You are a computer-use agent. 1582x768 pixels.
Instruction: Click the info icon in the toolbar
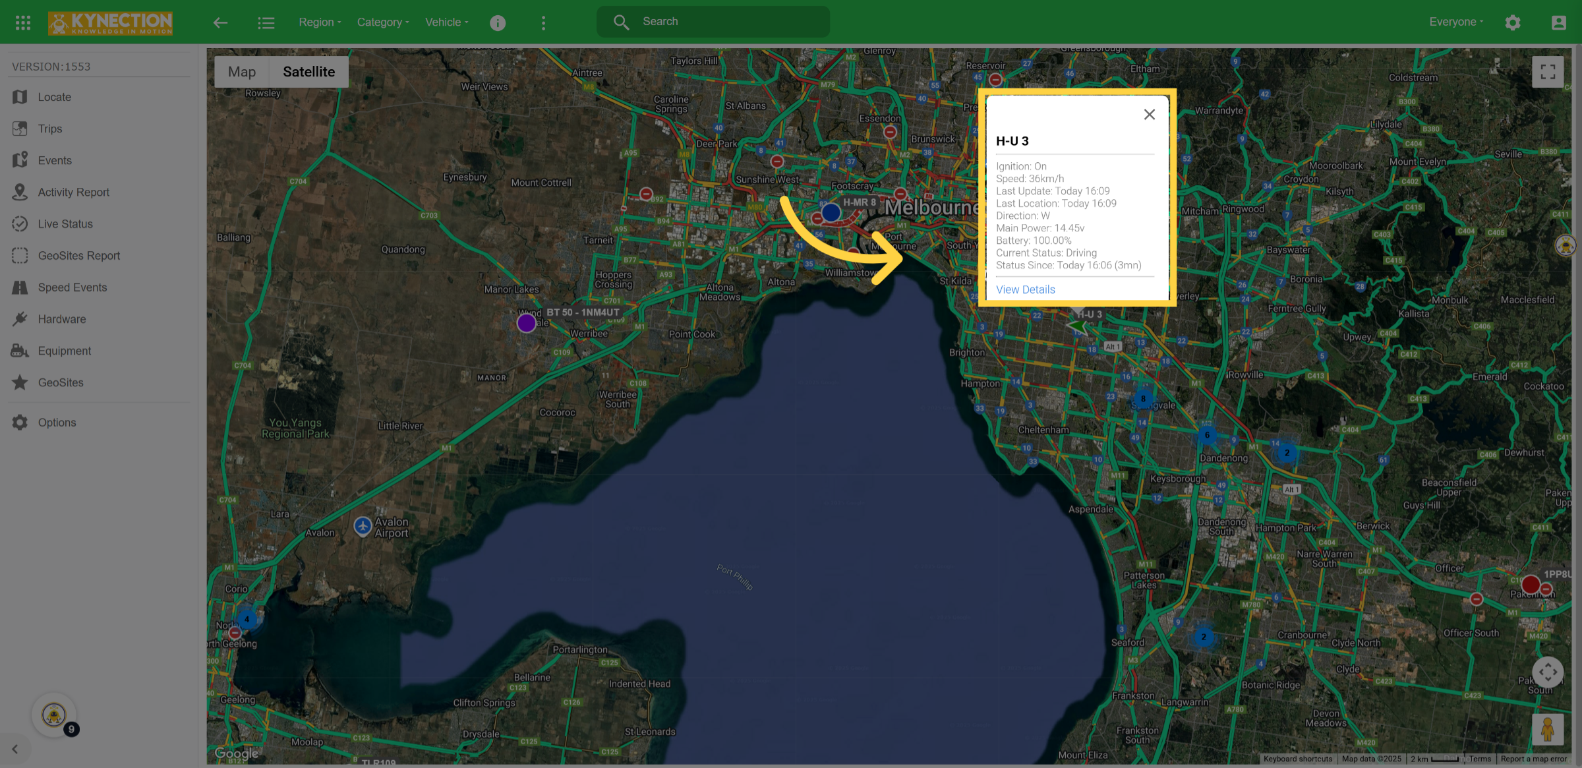tap(498, 22)
